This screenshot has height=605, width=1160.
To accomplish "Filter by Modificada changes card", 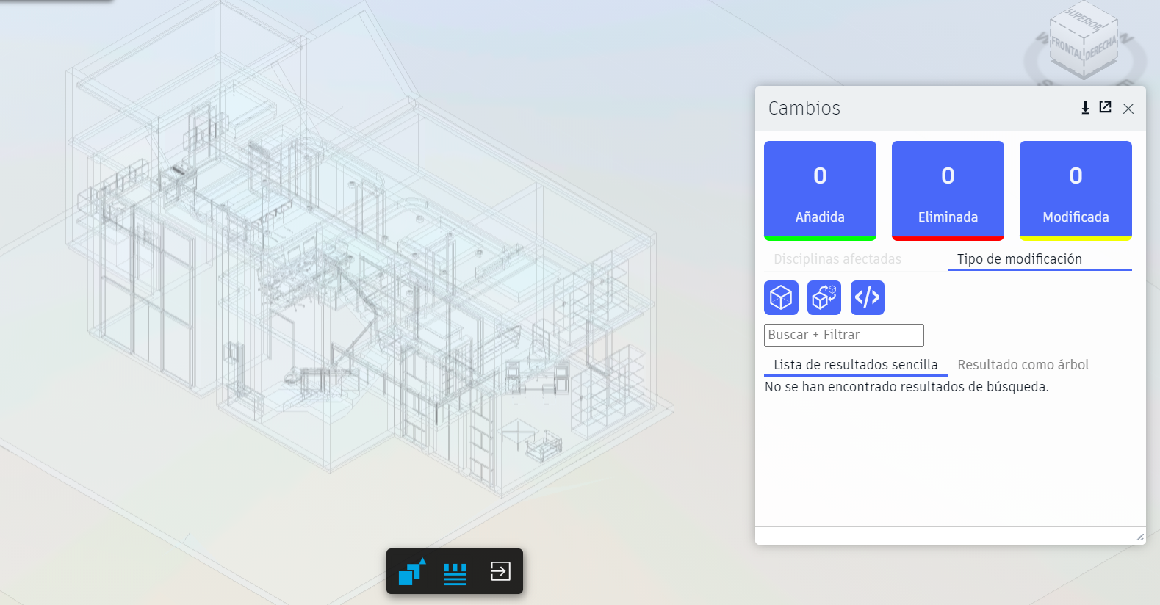I will pyautogui.click(x=1076, y=191).
